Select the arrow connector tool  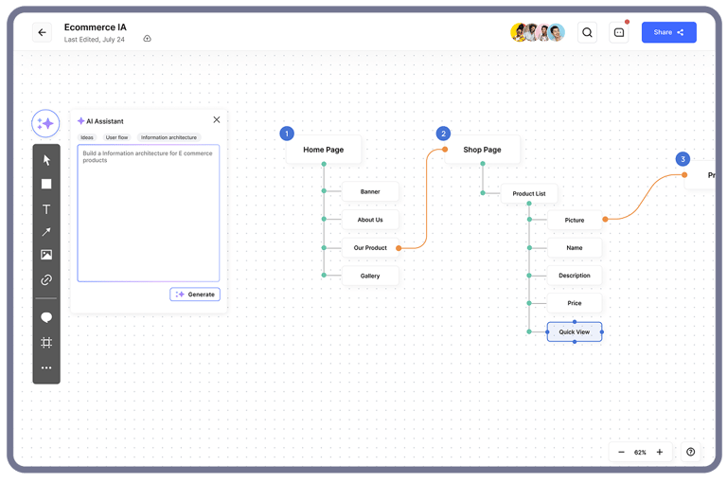(46, 231)
